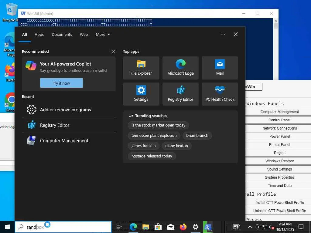The image size is (311, 233).
Task: Open Task View on the taskbar
Action: pyautogui.click(x=119, y=227)
